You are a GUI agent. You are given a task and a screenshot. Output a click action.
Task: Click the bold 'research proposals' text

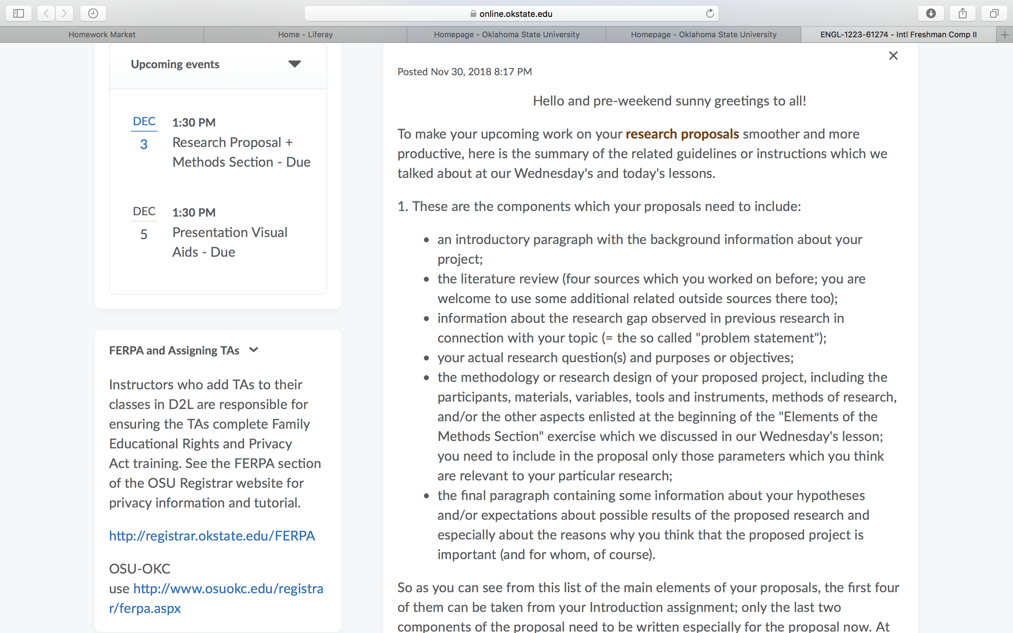point(682,134)
